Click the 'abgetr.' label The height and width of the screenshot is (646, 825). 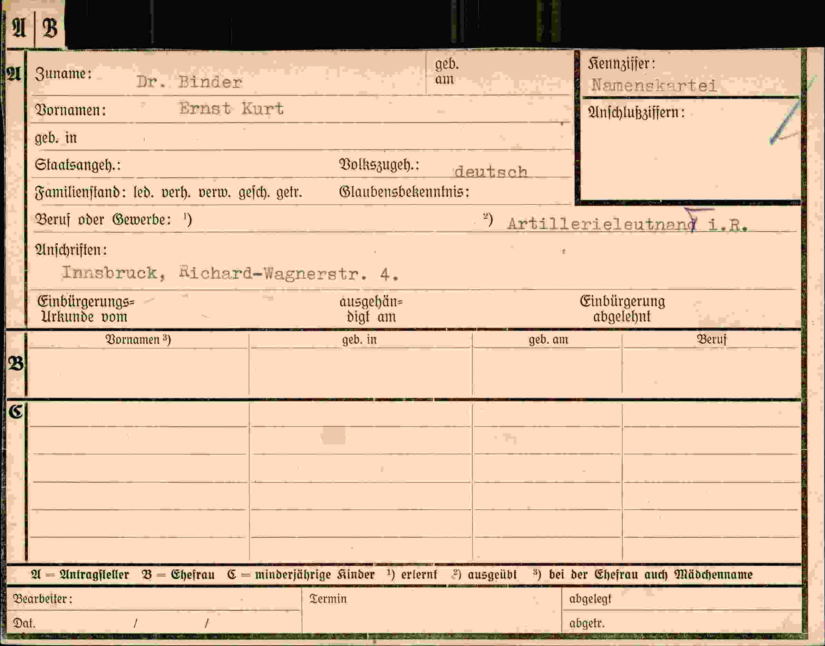point(587,623)
